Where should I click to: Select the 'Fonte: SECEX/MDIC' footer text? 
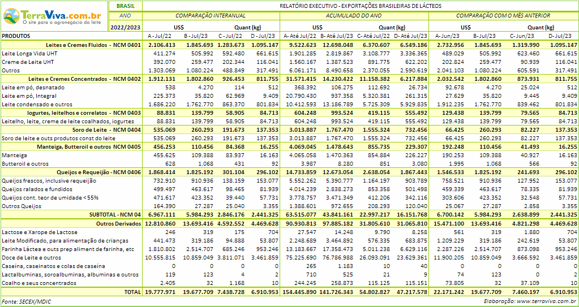click(x=27, y=302)
